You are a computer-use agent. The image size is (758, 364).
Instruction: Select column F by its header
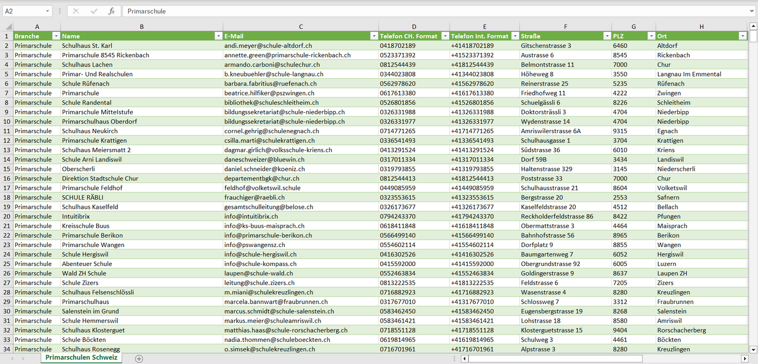565,26
